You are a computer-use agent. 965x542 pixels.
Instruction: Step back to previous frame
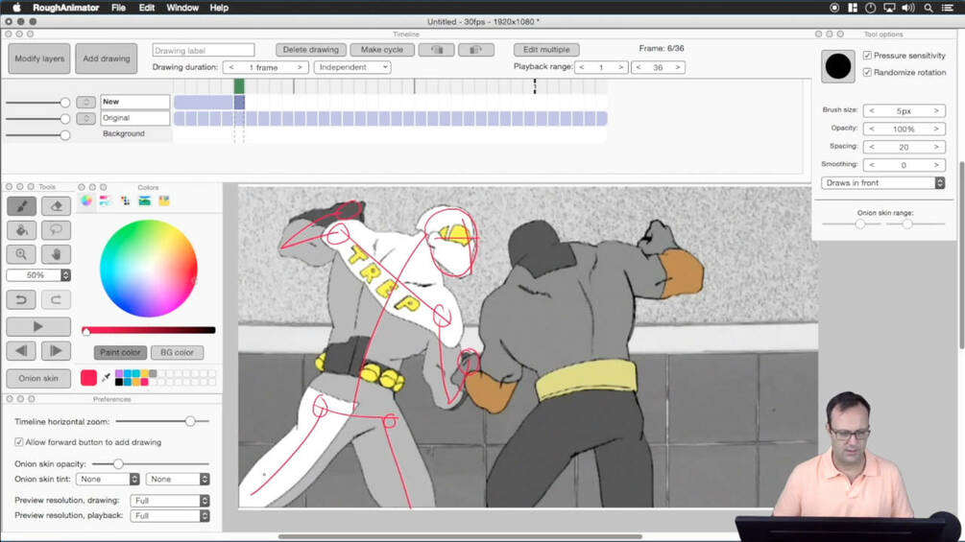click(x=21, y=351)
